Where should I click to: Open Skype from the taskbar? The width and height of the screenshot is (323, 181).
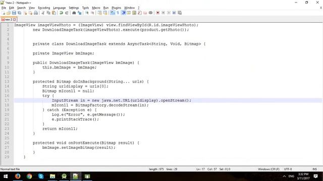pyautogui.click(x=41, y=176)
